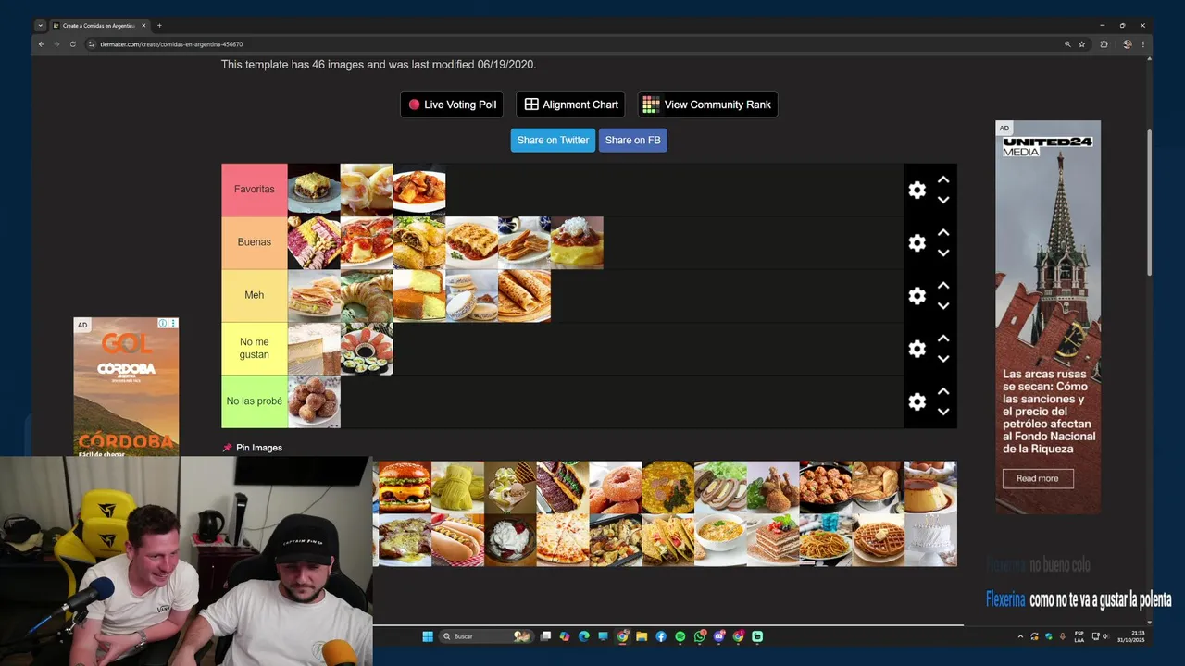Click Read more in United24 ad
The image size is (1185, 666).
pos(1037,478)
